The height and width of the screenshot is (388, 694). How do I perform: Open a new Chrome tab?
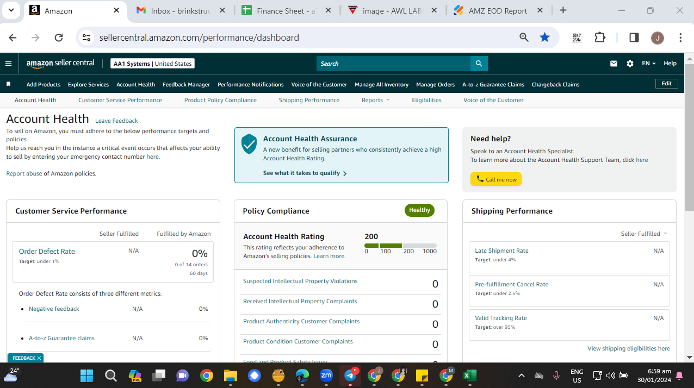[x=563, y=10]
